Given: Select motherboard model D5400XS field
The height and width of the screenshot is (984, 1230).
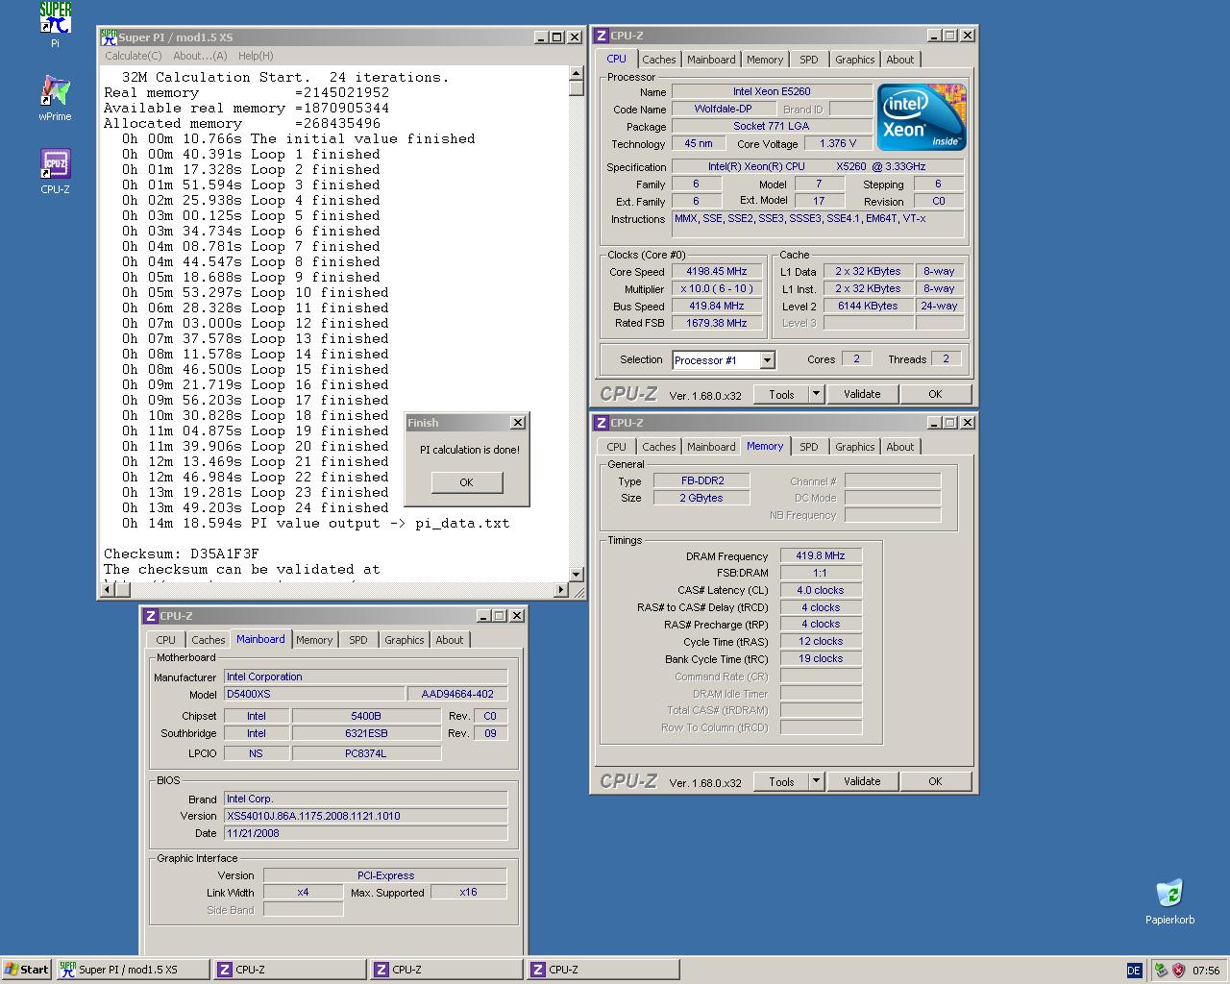Looking at the screenshot, I should (x=314, y=694).
